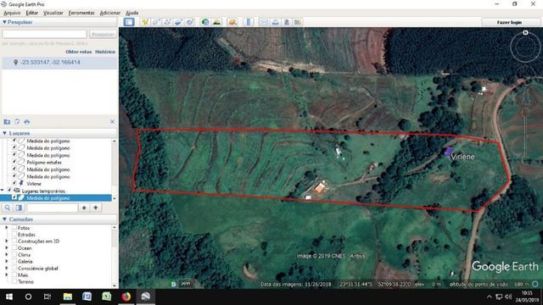Focus the search text field
Screen dimensions: 543x305
pos(44,34)
